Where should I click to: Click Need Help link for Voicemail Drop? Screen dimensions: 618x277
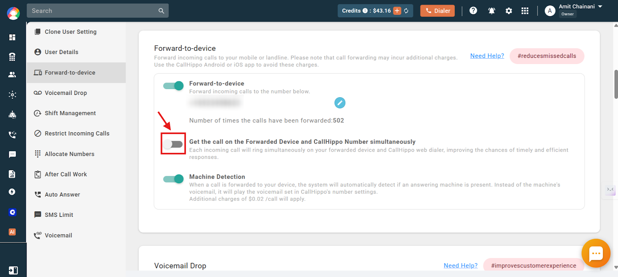click(x=460, y=265)
